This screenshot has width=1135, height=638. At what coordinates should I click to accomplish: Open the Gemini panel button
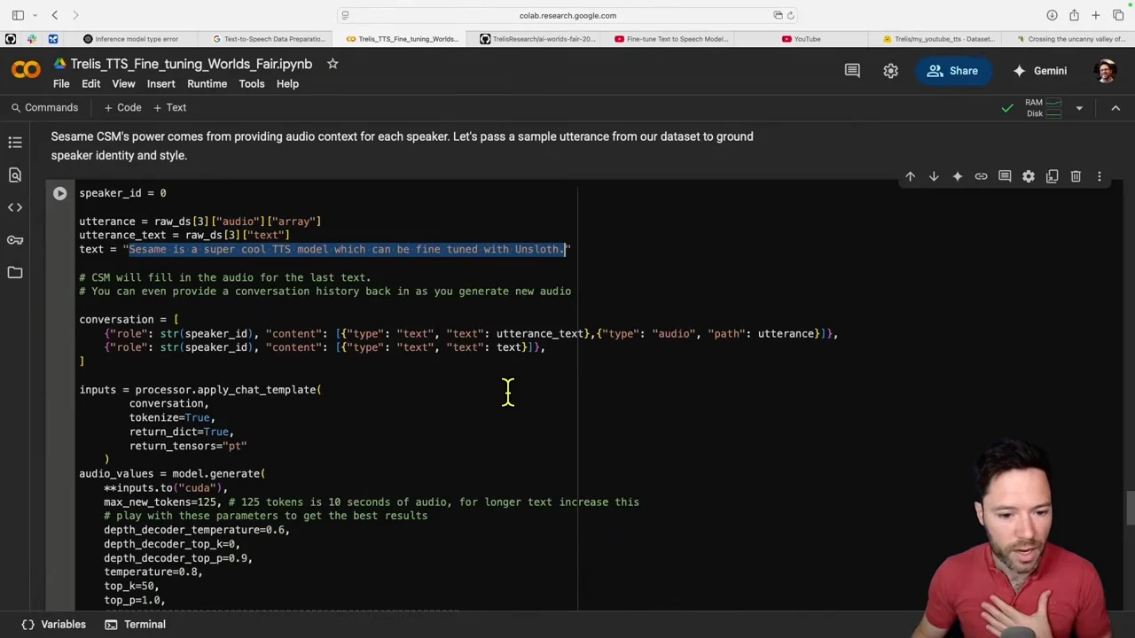coord(1039,71)
